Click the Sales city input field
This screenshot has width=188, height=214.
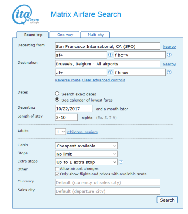click(x=107, y=191)
